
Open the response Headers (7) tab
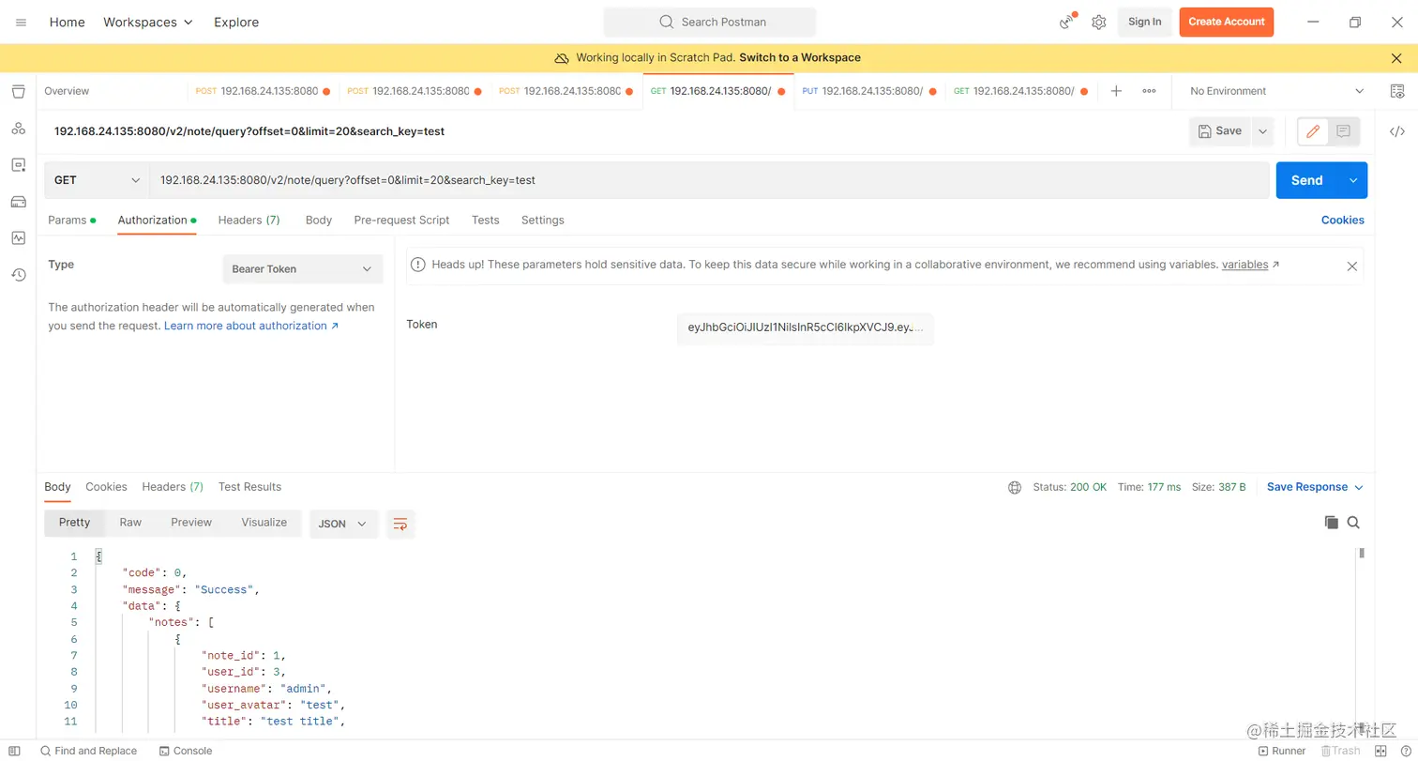click(x=173, y=487)
